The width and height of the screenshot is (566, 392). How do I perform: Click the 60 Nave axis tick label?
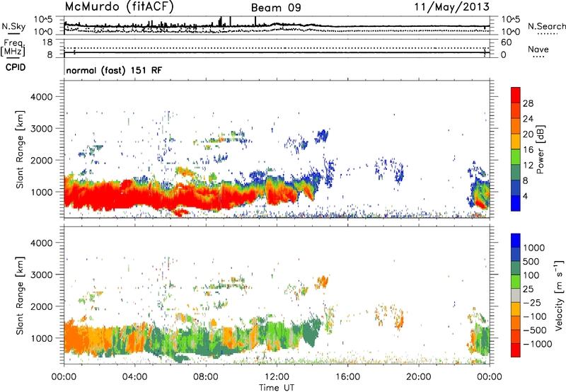tap(506, 42)
